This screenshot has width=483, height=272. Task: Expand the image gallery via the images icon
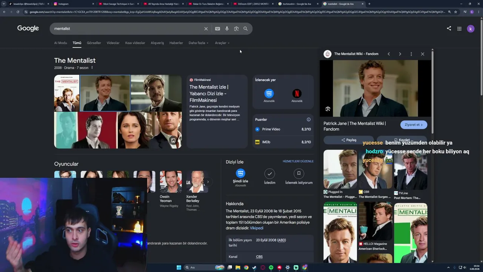(x=173, y=141)
